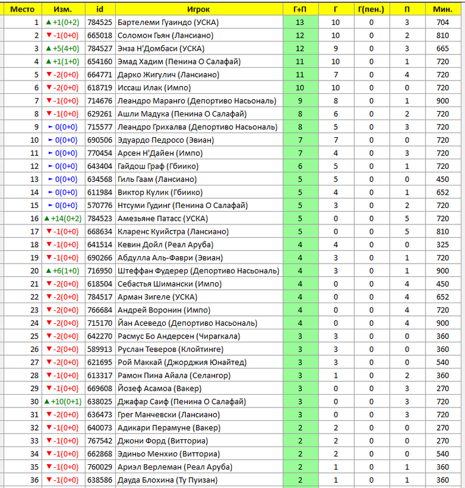Click the Изм. column header
This screenshot has width=465, height=488.
pyautogui.click(x=63, y=9)
